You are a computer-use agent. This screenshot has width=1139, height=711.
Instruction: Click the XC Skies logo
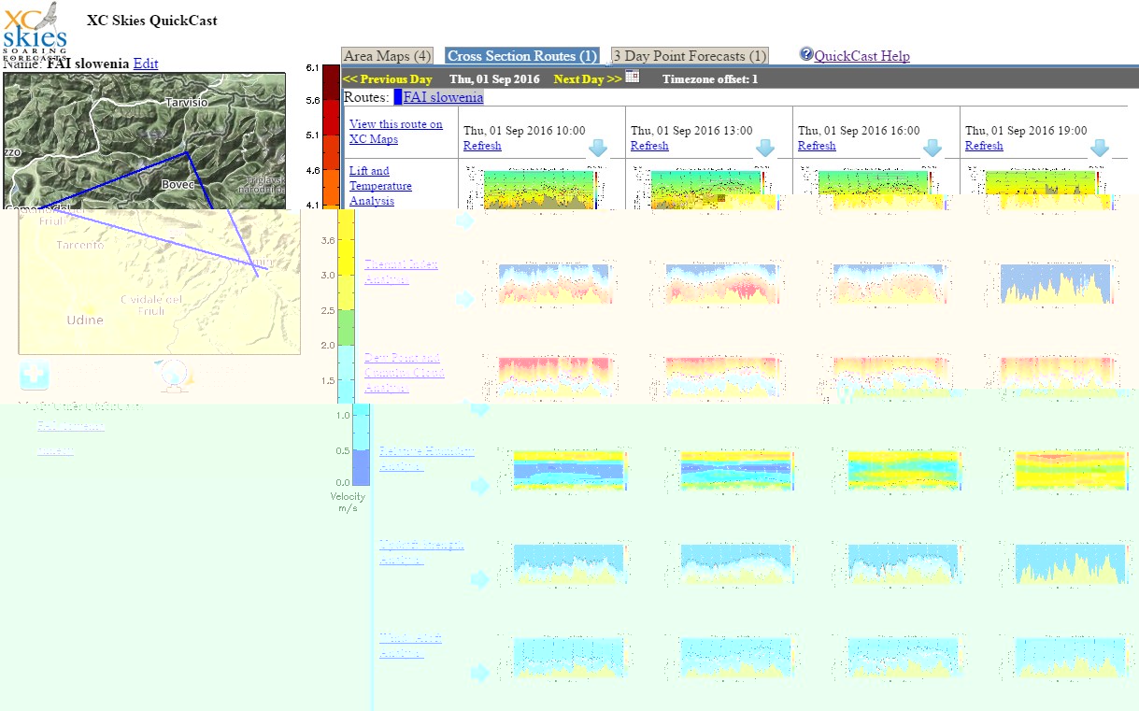coord(35,28)
